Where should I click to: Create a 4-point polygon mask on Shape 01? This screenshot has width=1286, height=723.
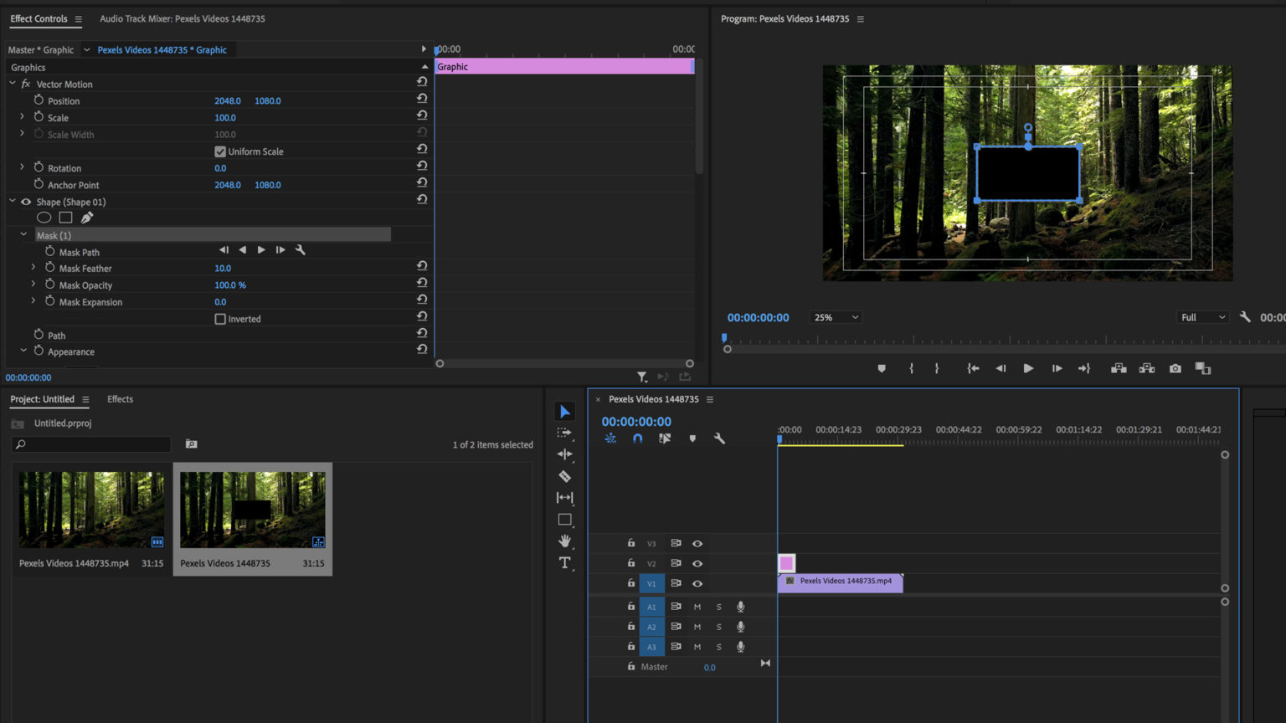click(x=65, y=217)
